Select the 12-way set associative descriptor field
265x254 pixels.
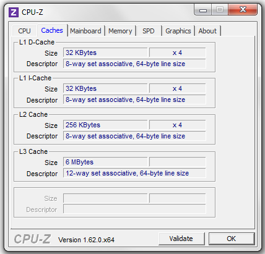[x=134, y=173]
